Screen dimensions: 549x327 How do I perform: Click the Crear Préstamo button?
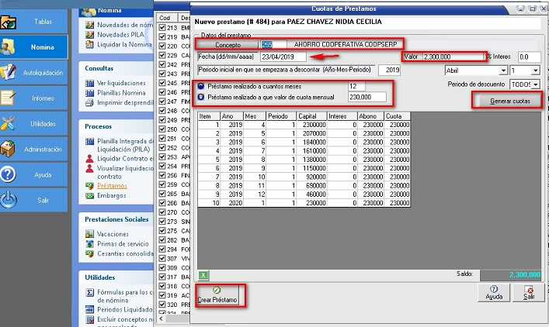click(x=217, y=295)
